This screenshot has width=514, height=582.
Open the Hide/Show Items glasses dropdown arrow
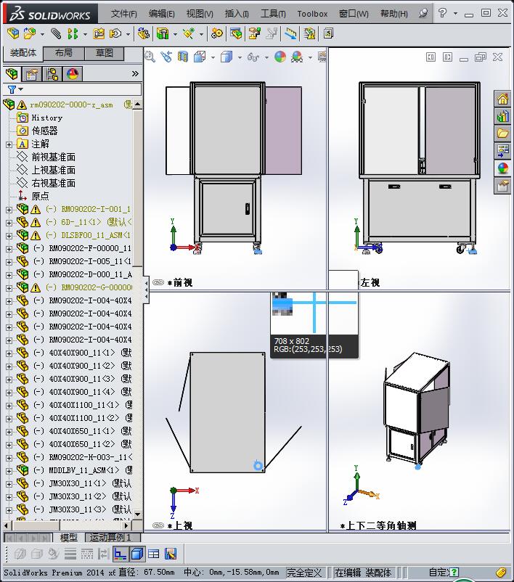click(x=266, y=57)
